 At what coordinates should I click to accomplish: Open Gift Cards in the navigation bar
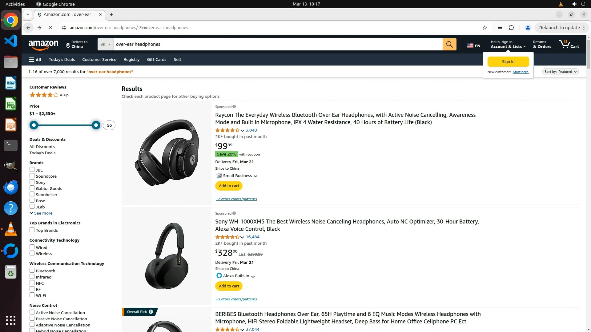click(156, 59)
